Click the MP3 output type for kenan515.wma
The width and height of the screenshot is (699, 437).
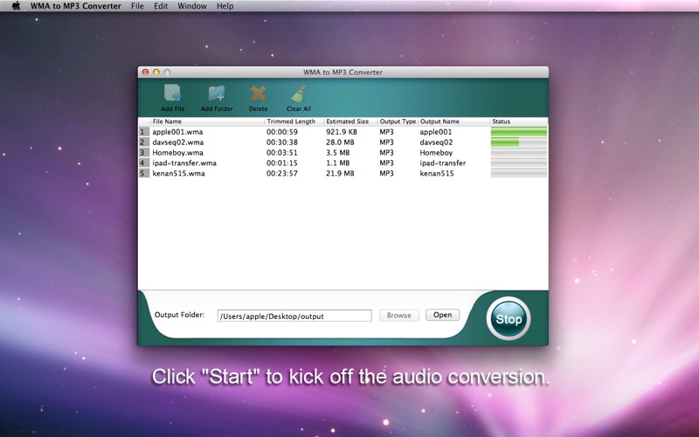click(x=386, y=173)
